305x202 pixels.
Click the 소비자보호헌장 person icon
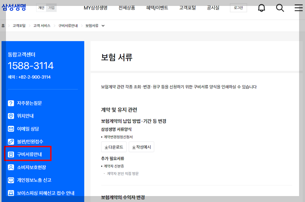11,167
